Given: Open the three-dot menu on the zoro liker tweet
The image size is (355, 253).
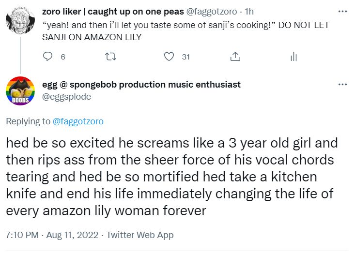Looking at the screenshot, I should point(342,11).
